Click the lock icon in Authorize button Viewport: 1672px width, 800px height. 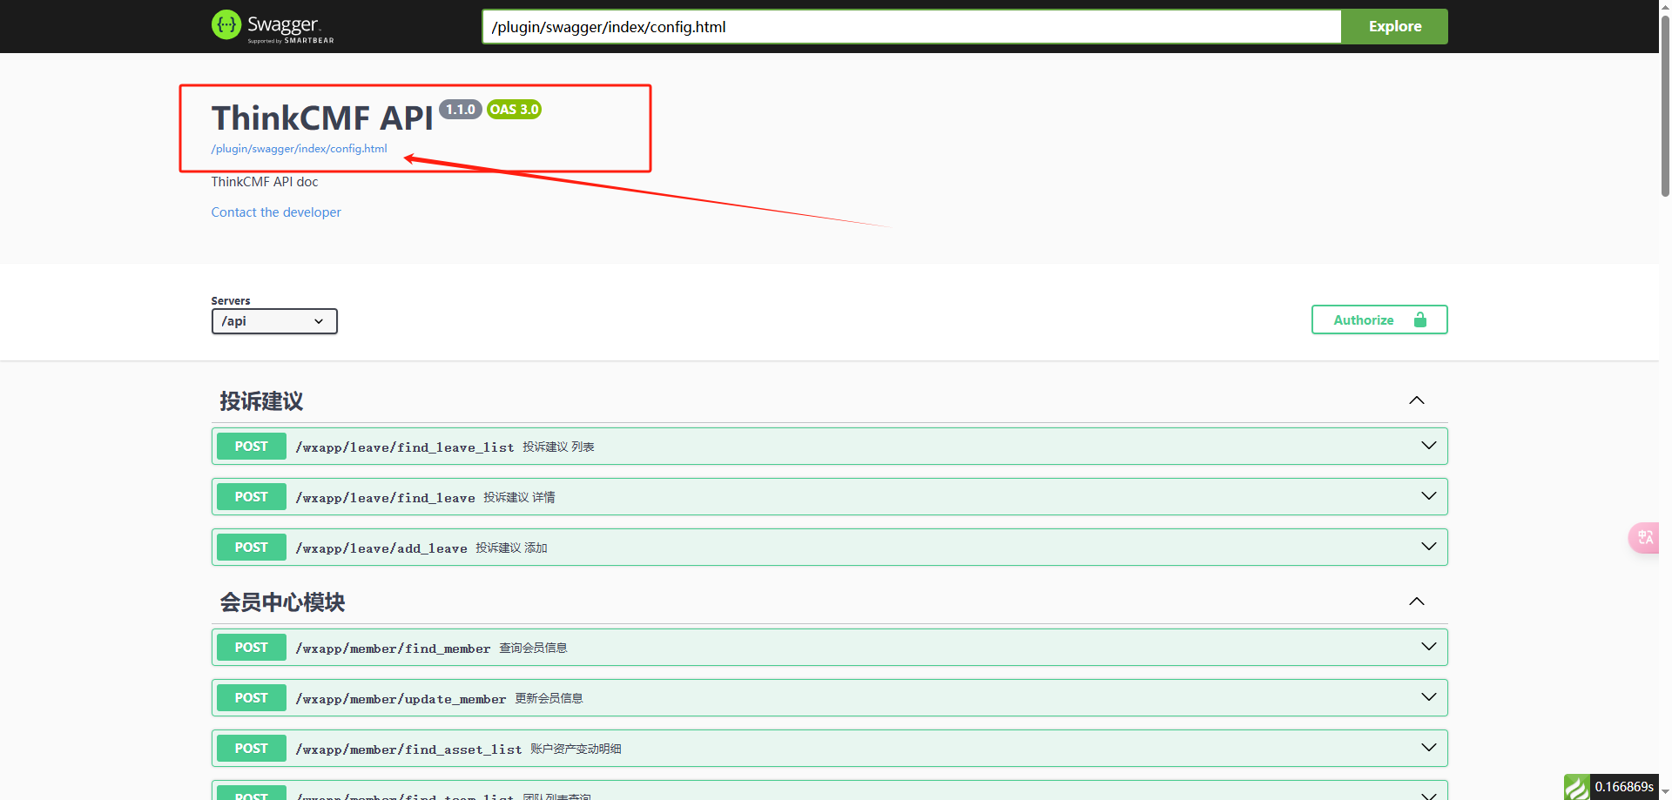[x=1420, y=319]
